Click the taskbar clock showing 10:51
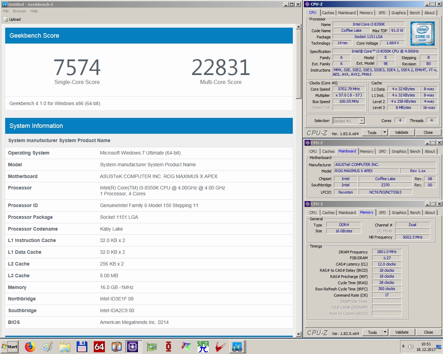443x354 pixels. (x=426, y=344)
